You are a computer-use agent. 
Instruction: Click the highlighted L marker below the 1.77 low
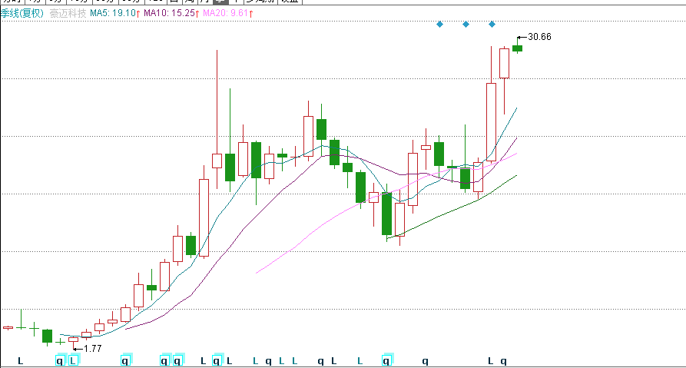73,360
